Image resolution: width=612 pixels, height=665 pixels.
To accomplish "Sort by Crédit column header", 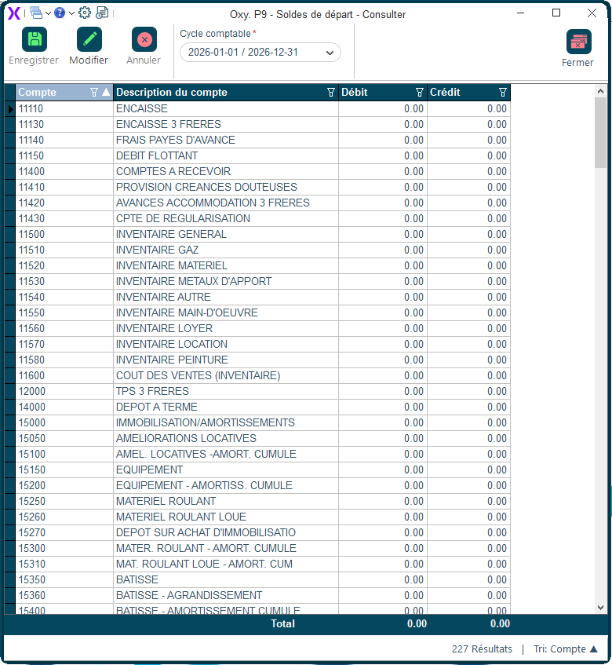I will [x=445, y=93].
